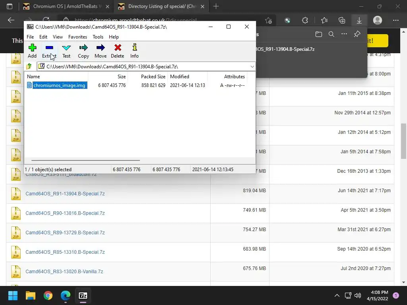Screen dimensions: 407x305
Task: Sort by the Modified column header
Action: click(180, 77)
